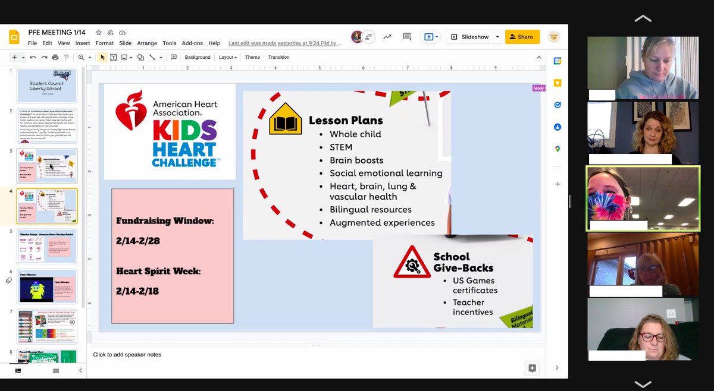Insert an image from toolbar
The image size is (714, 391).
[x=123, y=57]
